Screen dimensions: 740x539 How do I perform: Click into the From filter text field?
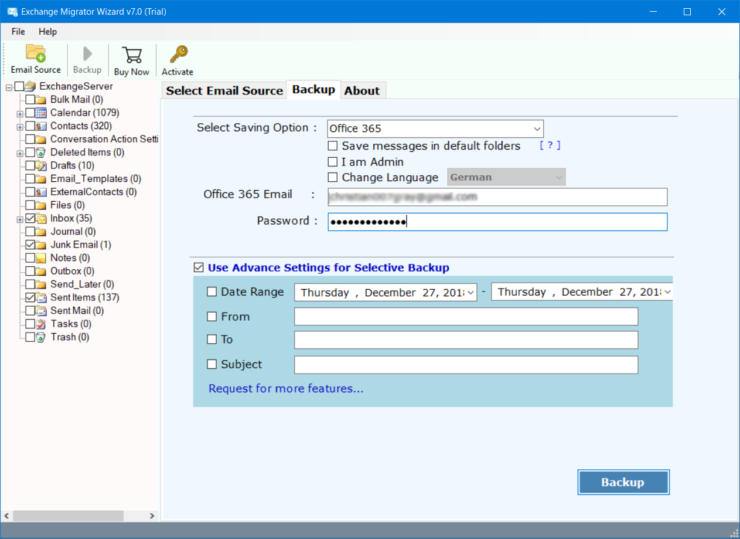466,317
